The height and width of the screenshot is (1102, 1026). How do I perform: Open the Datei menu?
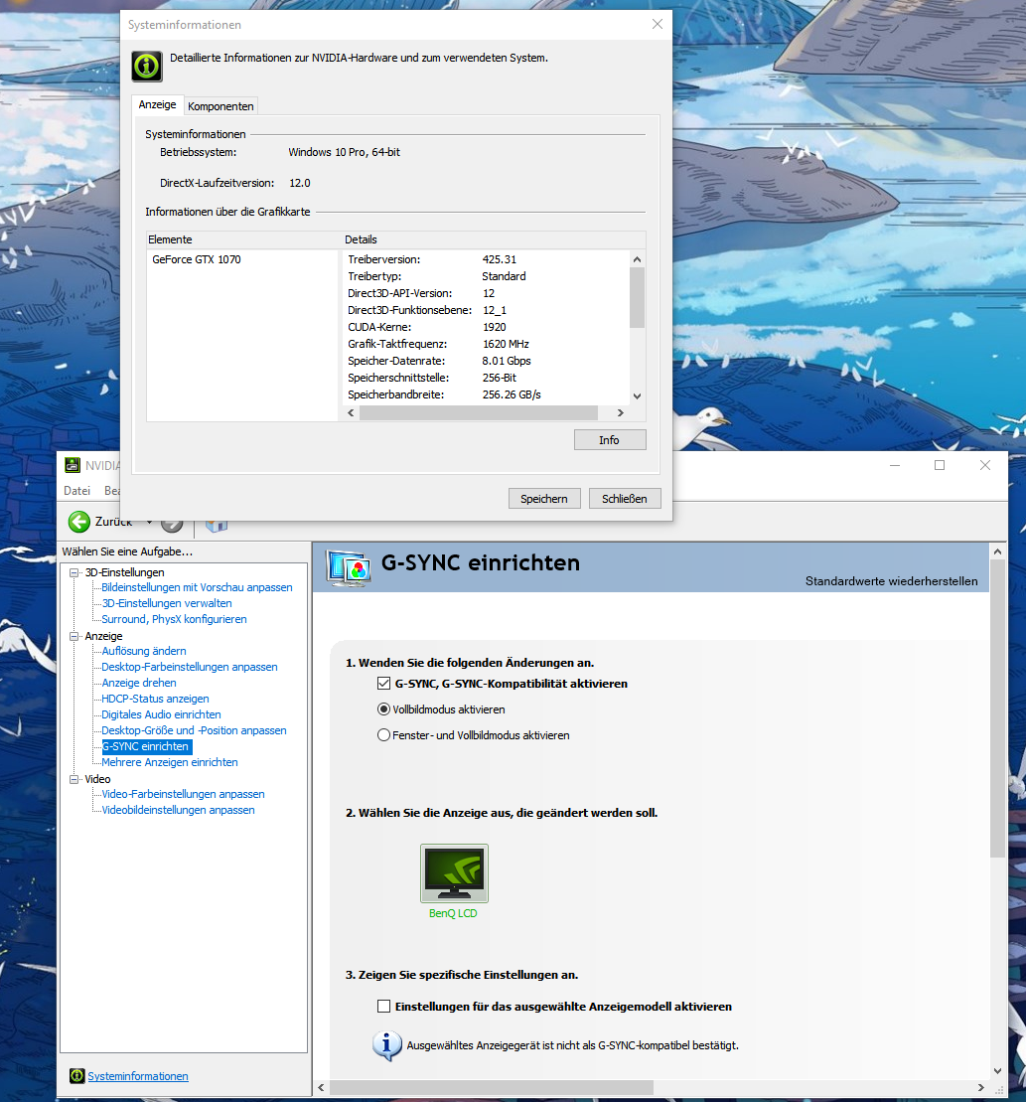(76, 491)
